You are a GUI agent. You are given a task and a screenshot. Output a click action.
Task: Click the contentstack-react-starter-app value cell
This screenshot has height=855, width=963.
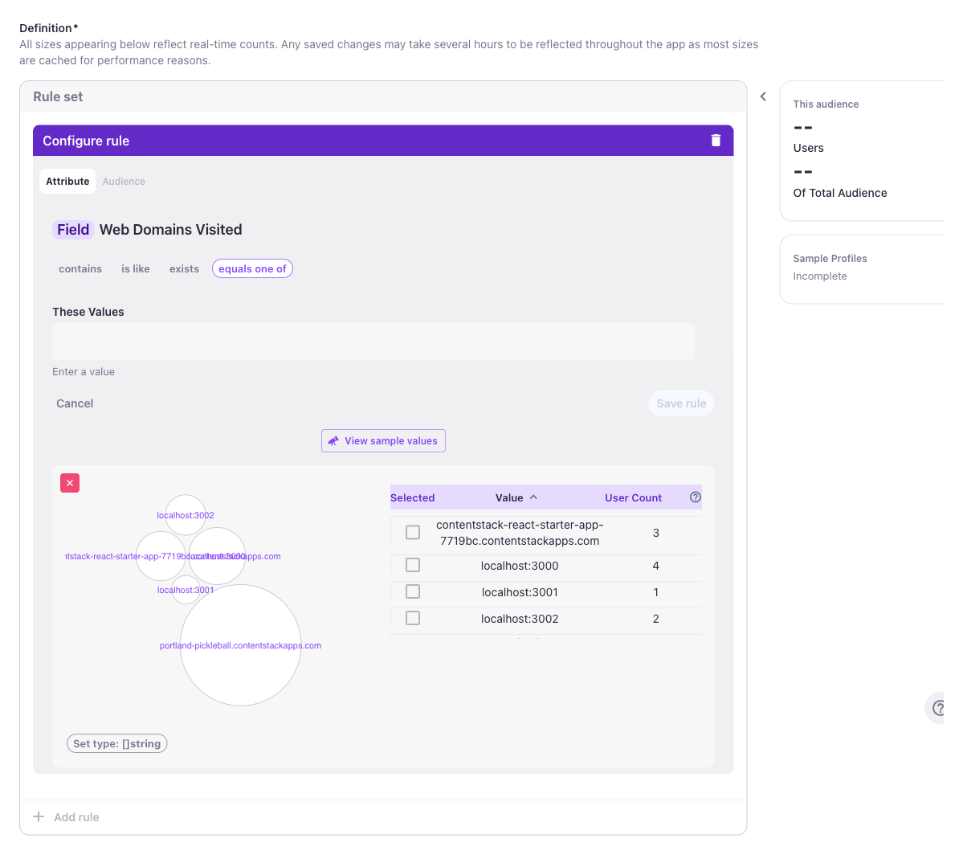click(520, 533)
